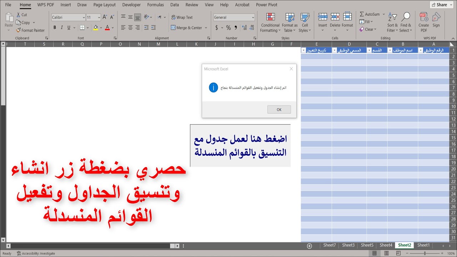The image size is (457, 257).
Task: Apply Bold formatting
Action: click(55, 27)
